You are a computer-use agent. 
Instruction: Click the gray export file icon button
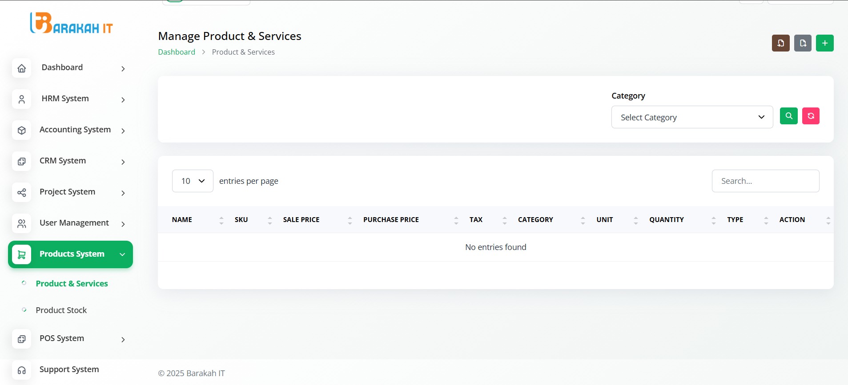click(803, 43)
